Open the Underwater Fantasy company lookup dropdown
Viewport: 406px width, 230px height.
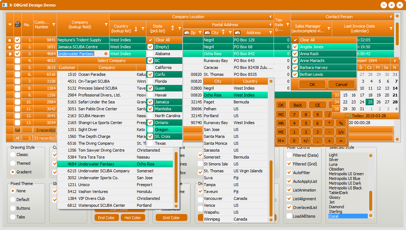pos(106,54)
